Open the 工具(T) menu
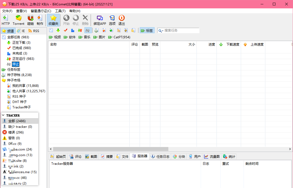This screenshot has width=293, height=188. (60, 11)
